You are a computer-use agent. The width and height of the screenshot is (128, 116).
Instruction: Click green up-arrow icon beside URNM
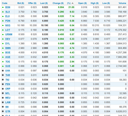pos(3,34)
